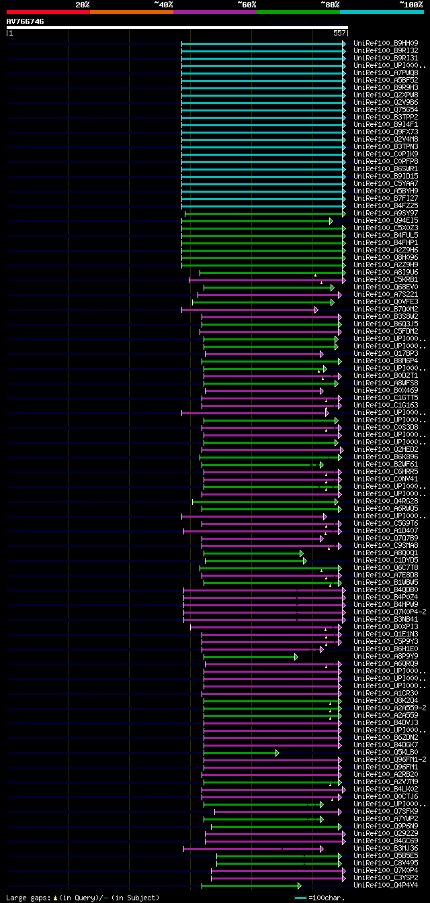Select the UniRef100_Q1E1N3 label
The height and width of the screenshot is (903, 430).
(x=387, y=634)
